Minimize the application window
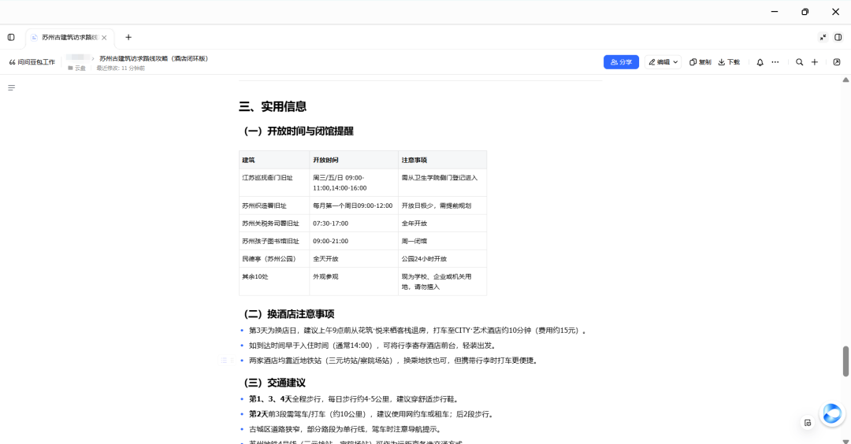 coord(775,11)
